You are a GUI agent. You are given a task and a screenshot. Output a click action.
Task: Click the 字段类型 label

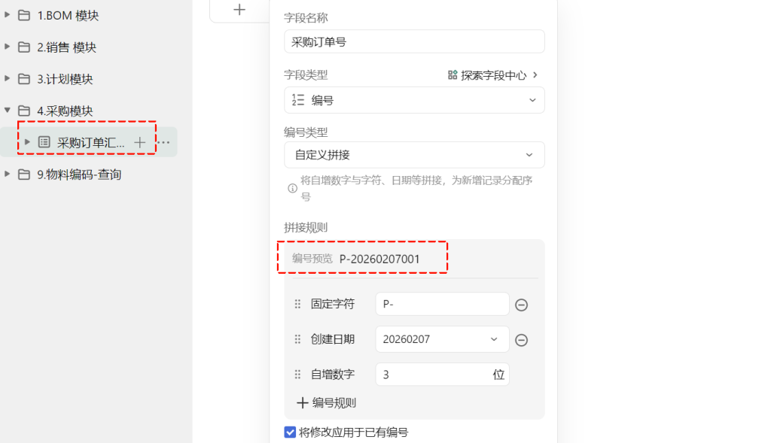pos(306,75)
